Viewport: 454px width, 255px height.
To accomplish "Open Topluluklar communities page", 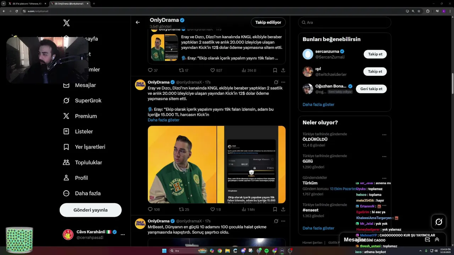I will pos(82,163).
